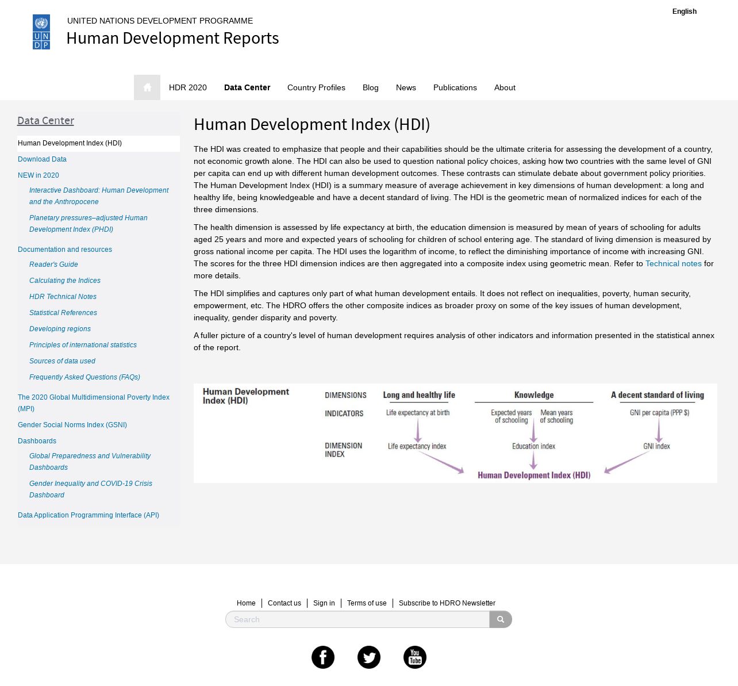The width and height of the screenshot is (738, 686).
Task: Click the Sign in footer link
Action: click(x=324, y=603)
